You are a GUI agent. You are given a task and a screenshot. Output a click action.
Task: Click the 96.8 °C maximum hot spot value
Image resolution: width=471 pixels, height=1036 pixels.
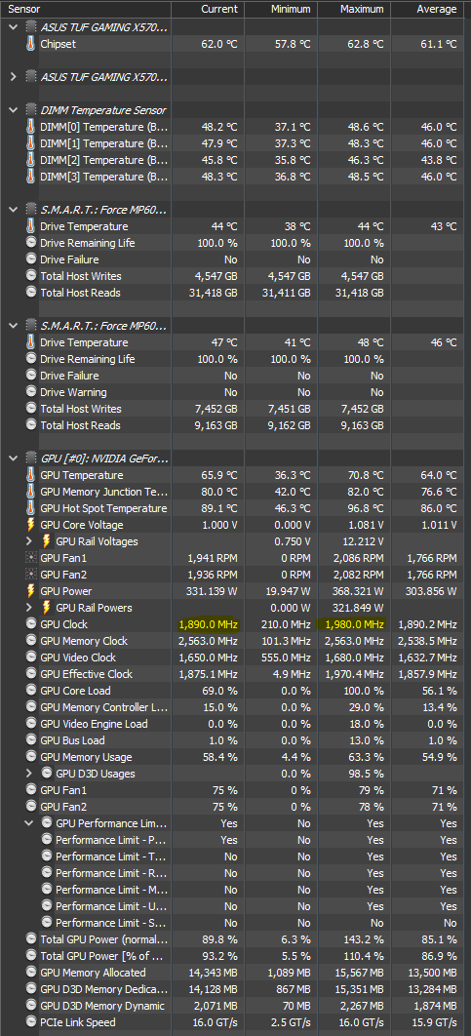pyautogui.click(x=366, y=508)
